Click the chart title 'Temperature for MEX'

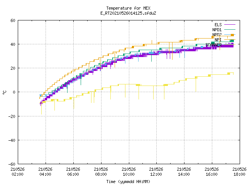coord(128,8)
